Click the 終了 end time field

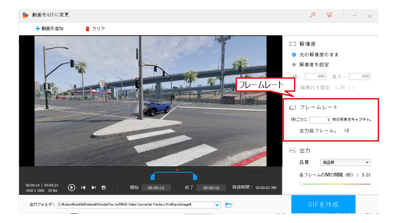tap(211, 188)
